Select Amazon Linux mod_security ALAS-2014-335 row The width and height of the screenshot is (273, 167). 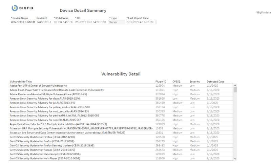point(121,111)
